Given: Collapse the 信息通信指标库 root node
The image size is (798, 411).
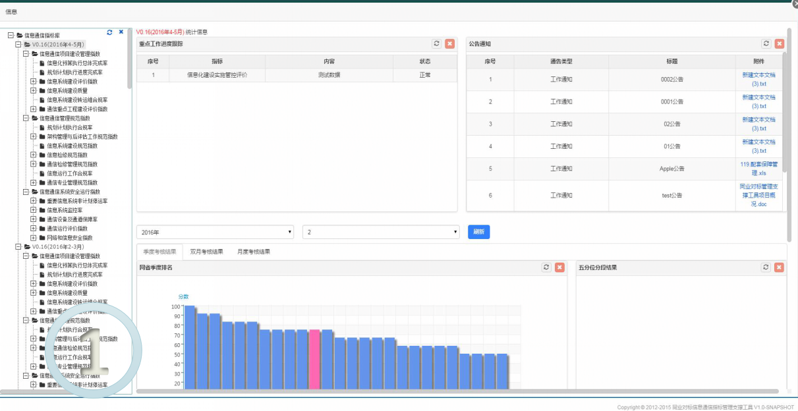Looking at the screenshot, I should [x=11, y=36].
